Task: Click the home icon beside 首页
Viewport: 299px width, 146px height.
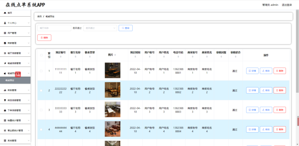Action: coord(5,13)
